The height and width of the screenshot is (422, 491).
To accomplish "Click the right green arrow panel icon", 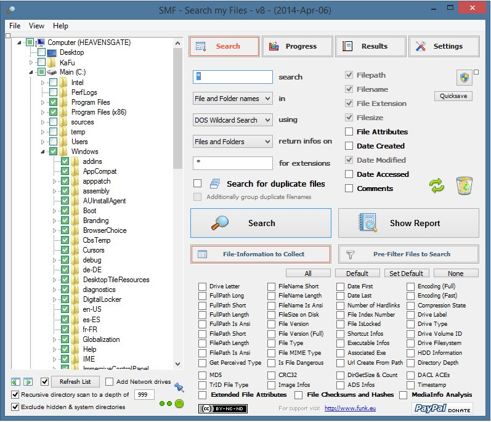I will 28,382.
